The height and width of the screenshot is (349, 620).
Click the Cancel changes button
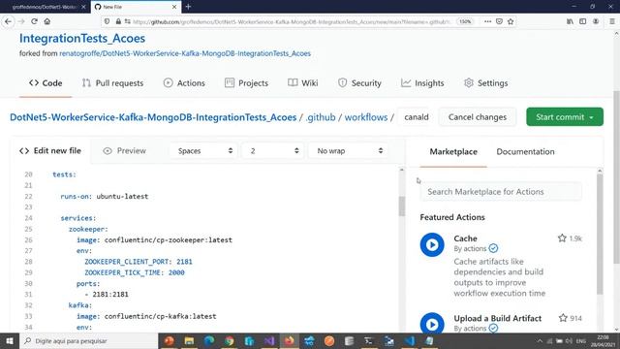pyautogui.click(x=478, y=117)
